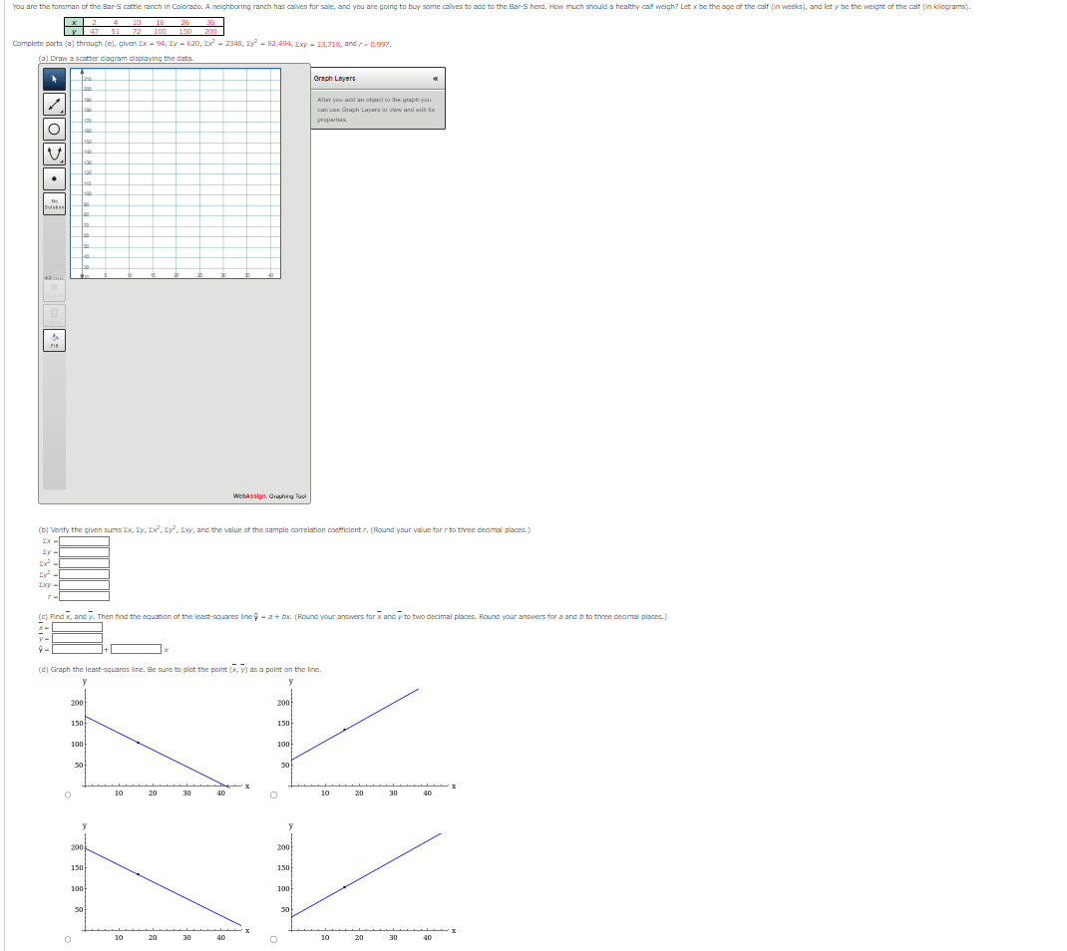Select the upward-sloping line through 200 option

(272, 793)
